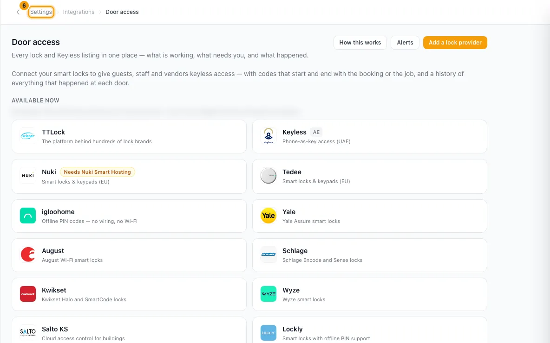
Task: Click the green Wyze logo
Action: pyautogui.click(x=268, y=294)
